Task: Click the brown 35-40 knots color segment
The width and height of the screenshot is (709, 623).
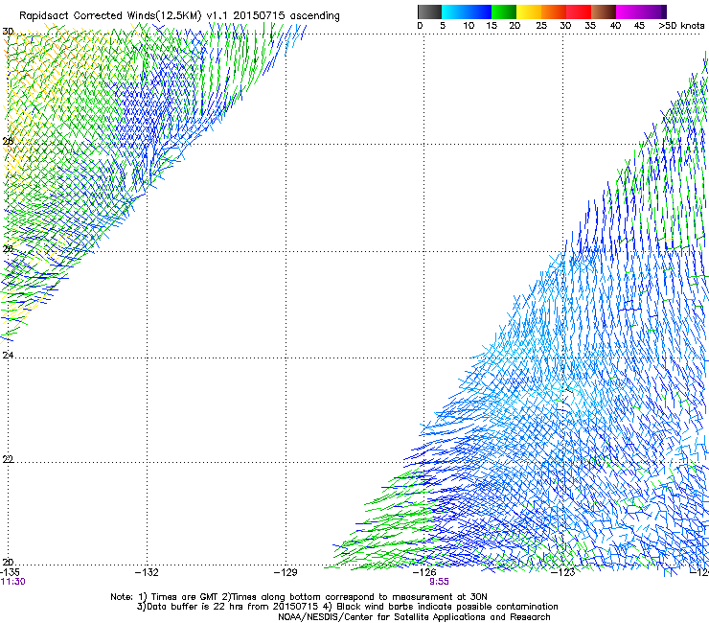Action: 604,12
